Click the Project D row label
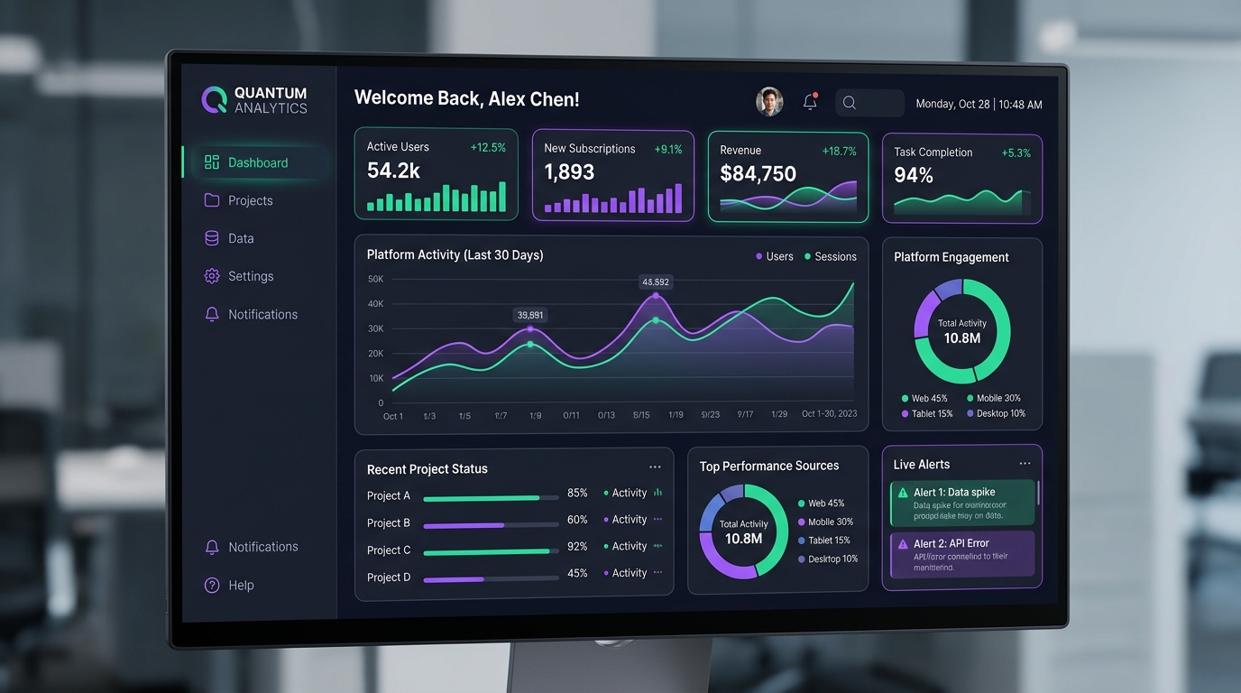The width and height of the screenshot is (1241, 693). tap(389, 577)
